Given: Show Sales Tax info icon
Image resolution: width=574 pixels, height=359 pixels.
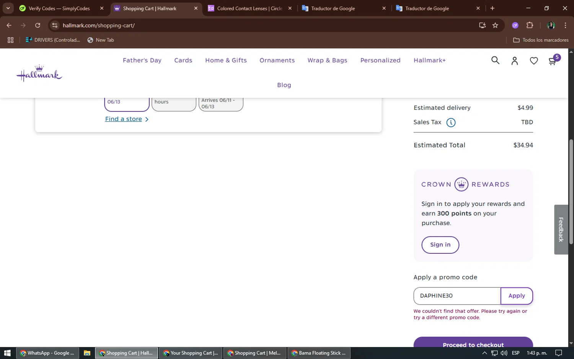Looking at the screenshot, I should pyautogui.click(x=451, y=122).
